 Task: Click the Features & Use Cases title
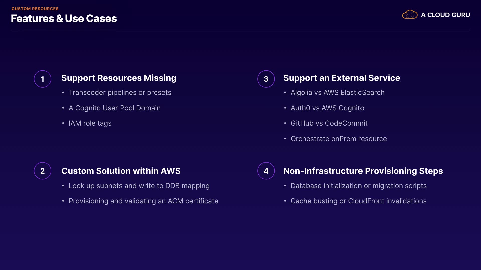[64, 19]
